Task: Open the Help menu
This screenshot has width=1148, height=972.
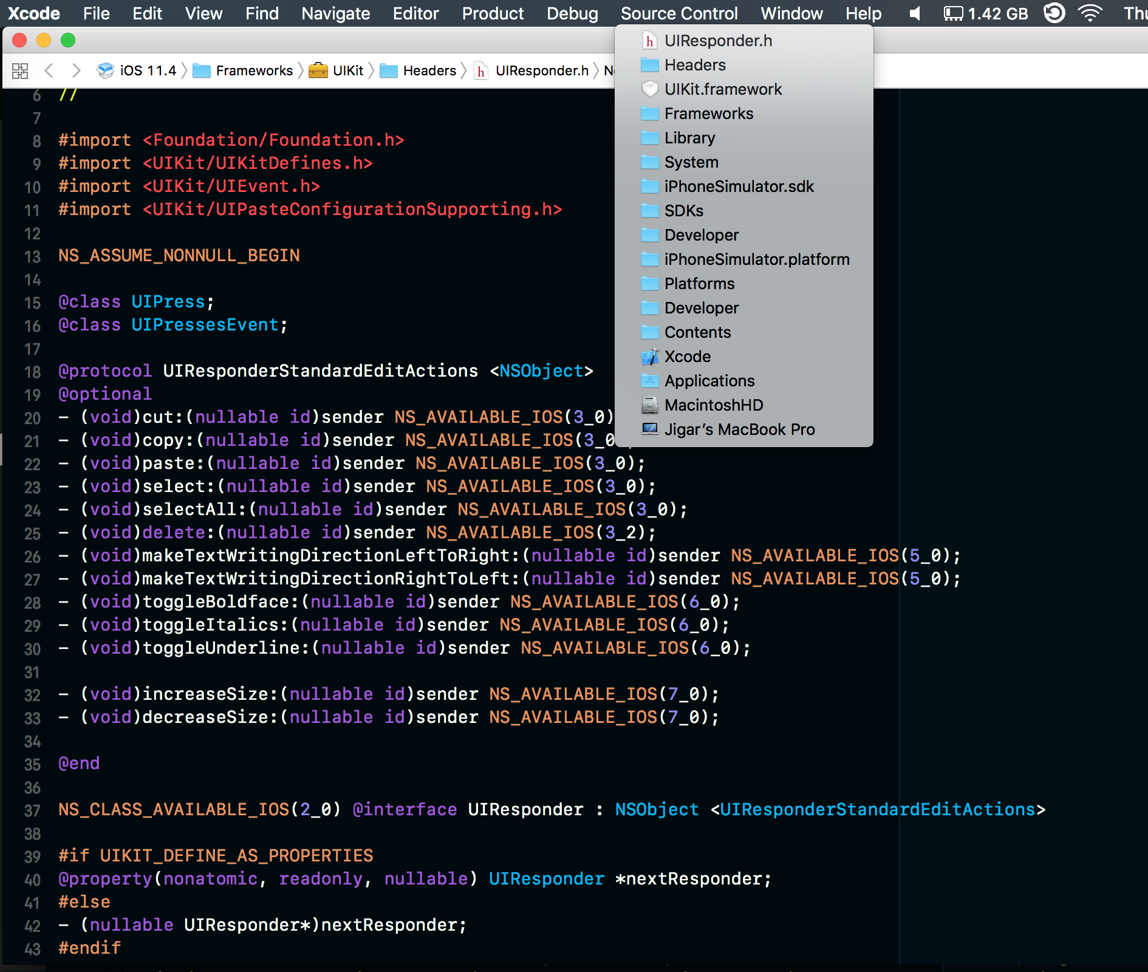Action: [863, 13]
